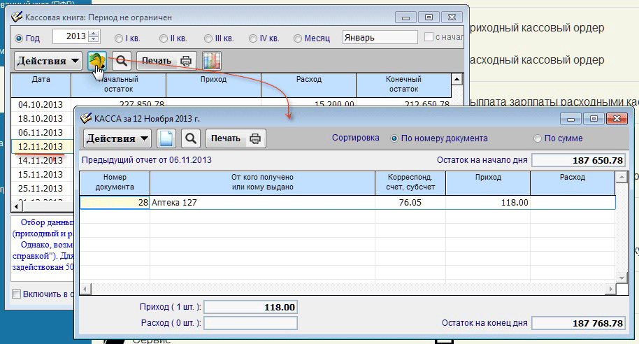
Task: Select the date row 15.11.2013
Action: (41, 174)
